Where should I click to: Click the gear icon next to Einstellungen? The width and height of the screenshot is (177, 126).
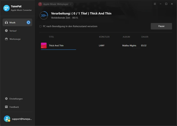click(6, 99)
